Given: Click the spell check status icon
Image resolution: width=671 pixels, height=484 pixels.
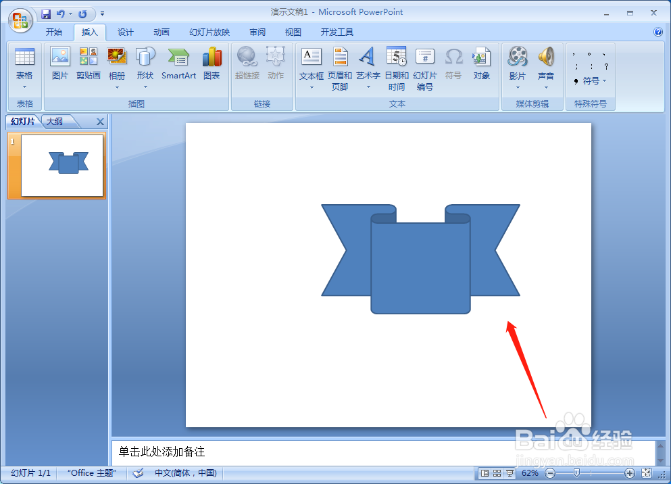Looking at the screenshot, I should (x=138, y=473).
